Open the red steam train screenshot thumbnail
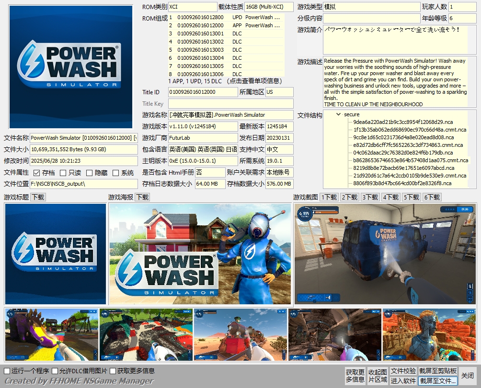The image size is (481, 388). tap(240, 335)
